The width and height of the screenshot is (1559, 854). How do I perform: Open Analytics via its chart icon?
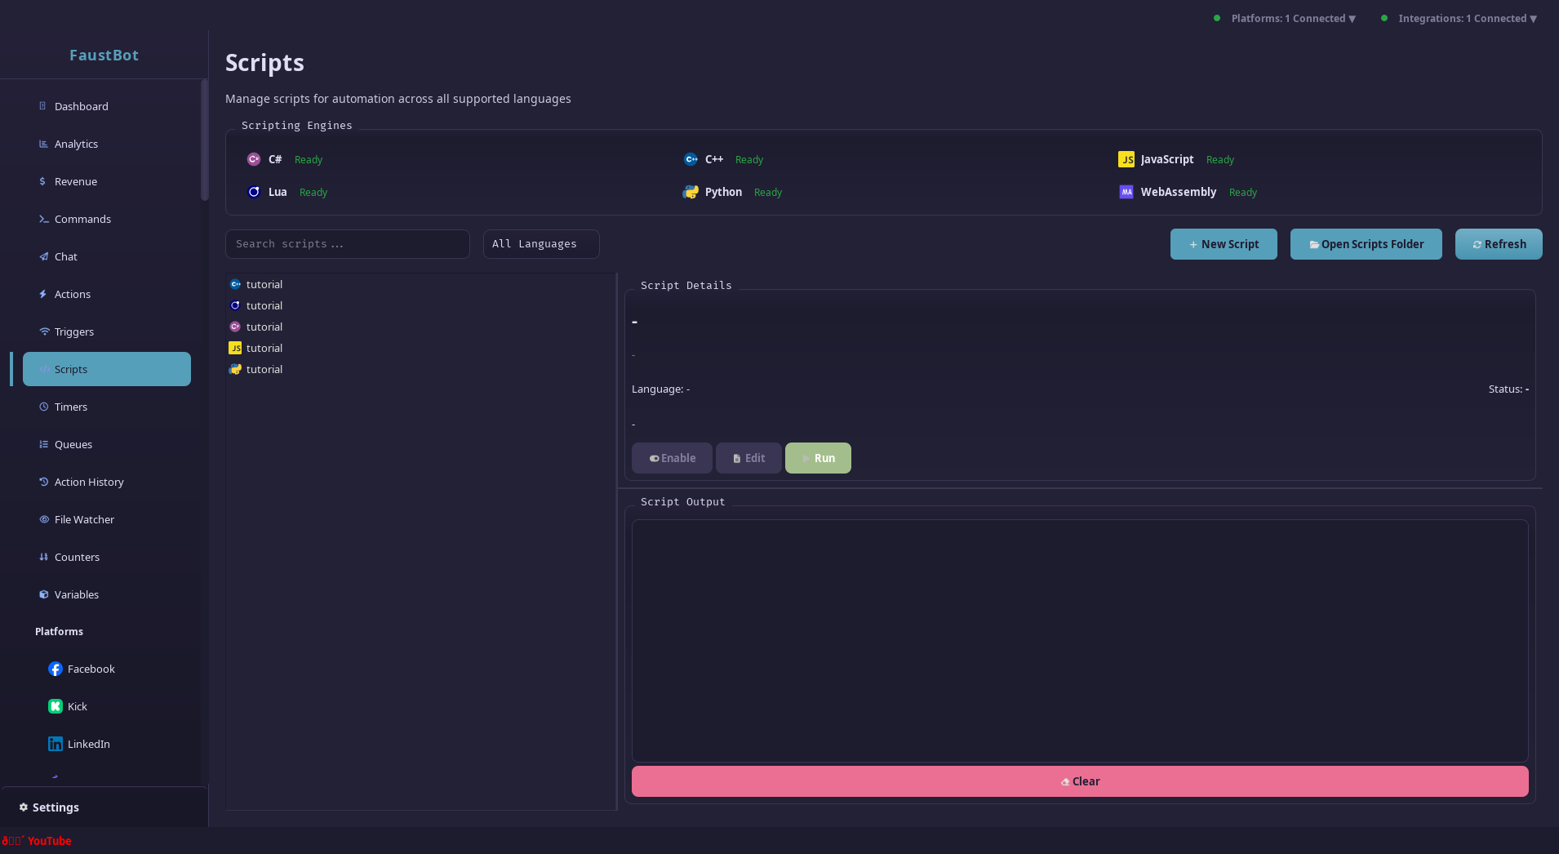[x=43, y=144]
